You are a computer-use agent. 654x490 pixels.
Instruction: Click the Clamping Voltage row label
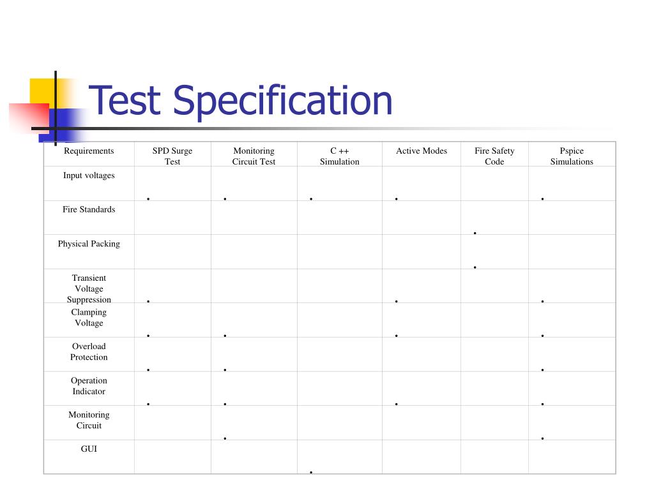coord(89,318)
